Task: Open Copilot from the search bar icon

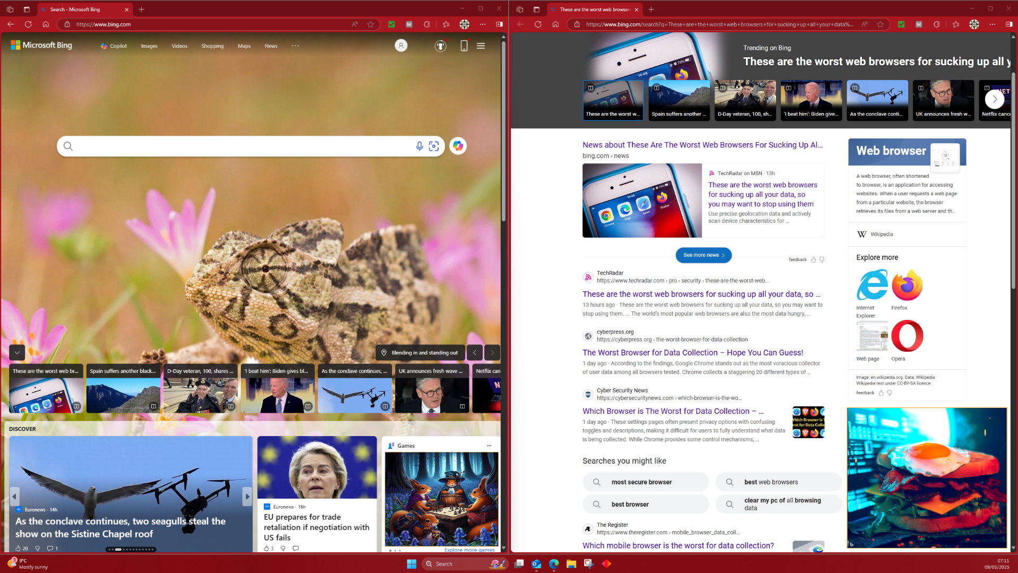Action: point(458,146)
